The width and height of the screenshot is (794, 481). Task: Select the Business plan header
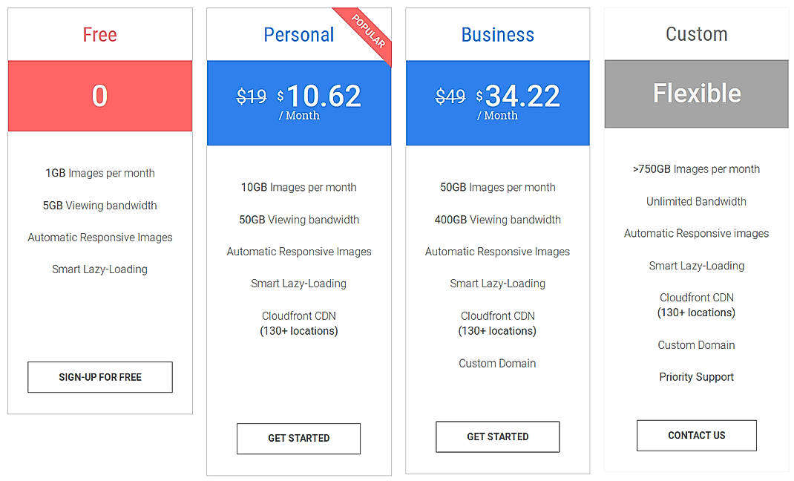(x=497, y=34)
